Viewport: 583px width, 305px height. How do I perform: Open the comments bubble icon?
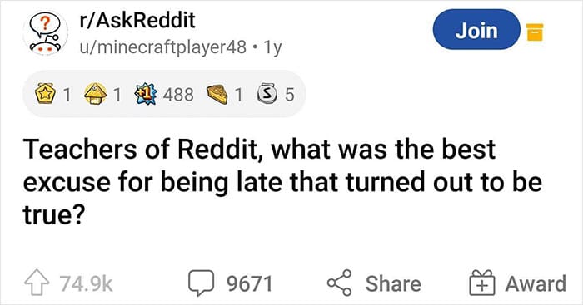[x=202, y=283]
